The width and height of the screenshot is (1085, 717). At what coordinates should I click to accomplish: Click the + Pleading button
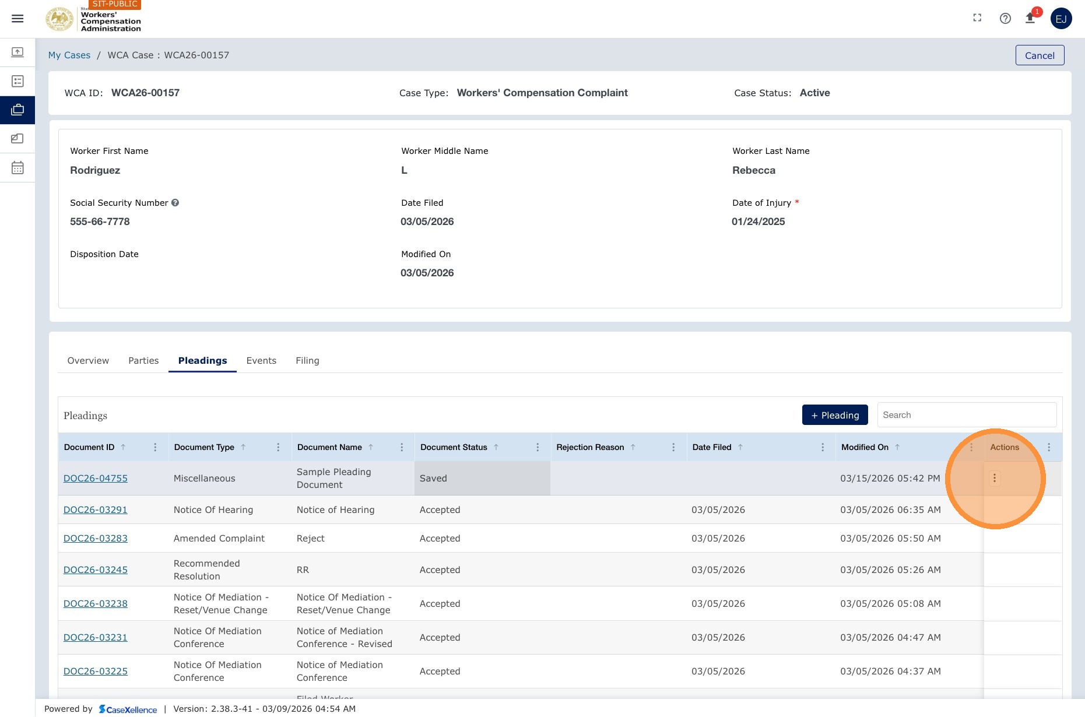click(835, 415)
